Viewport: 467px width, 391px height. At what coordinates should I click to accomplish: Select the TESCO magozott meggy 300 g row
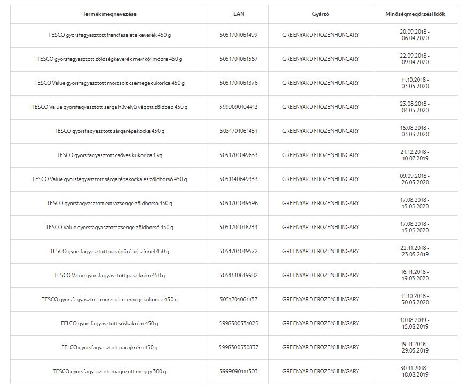coord(234,372)
